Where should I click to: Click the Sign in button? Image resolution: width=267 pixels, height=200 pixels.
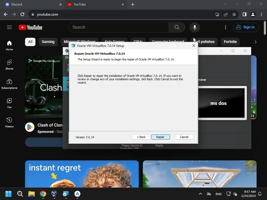246,27
